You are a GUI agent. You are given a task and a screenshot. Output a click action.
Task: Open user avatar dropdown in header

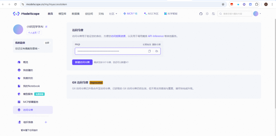(x=257, y=14)
